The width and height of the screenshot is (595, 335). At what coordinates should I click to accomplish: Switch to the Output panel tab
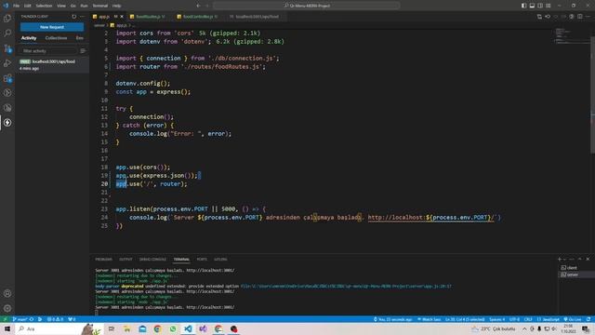126,260
